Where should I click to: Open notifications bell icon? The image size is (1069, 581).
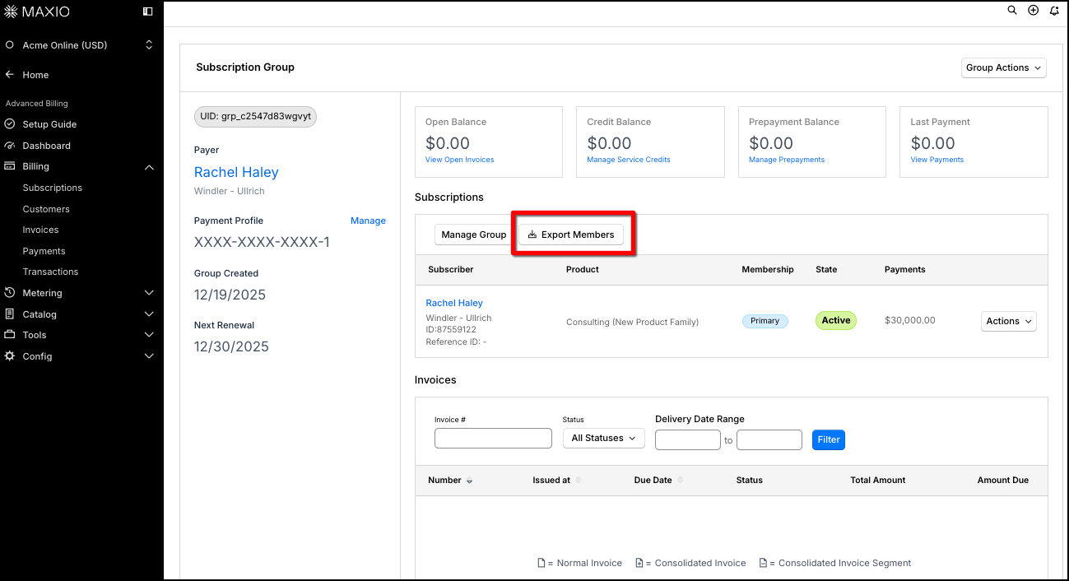(1054, 11)
